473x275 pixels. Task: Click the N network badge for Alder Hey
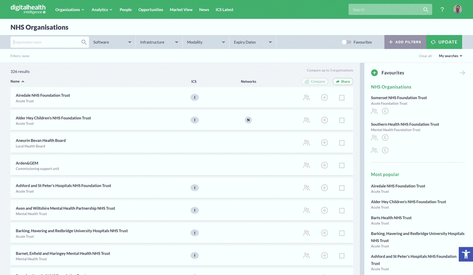pos(248,120)
